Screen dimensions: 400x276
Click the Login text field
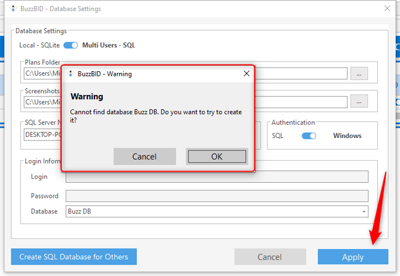pyautogui.click(x=217, y=176)
